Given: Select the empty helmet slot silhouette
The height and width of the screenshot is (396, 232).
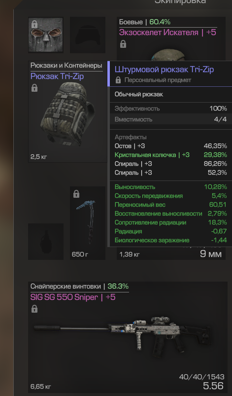Looking at the screenshot, I should point(88,35).
